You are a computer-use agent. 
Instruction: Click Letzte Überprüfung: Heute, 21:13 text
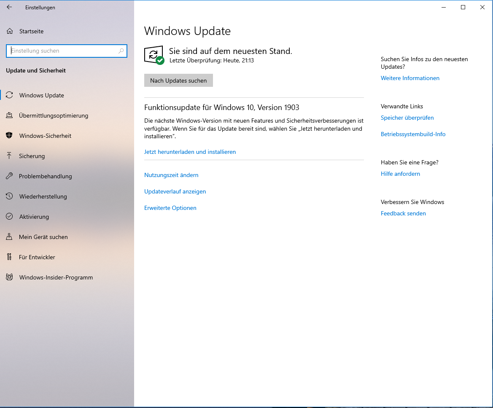pyautogui.click(x=212, y=60)
